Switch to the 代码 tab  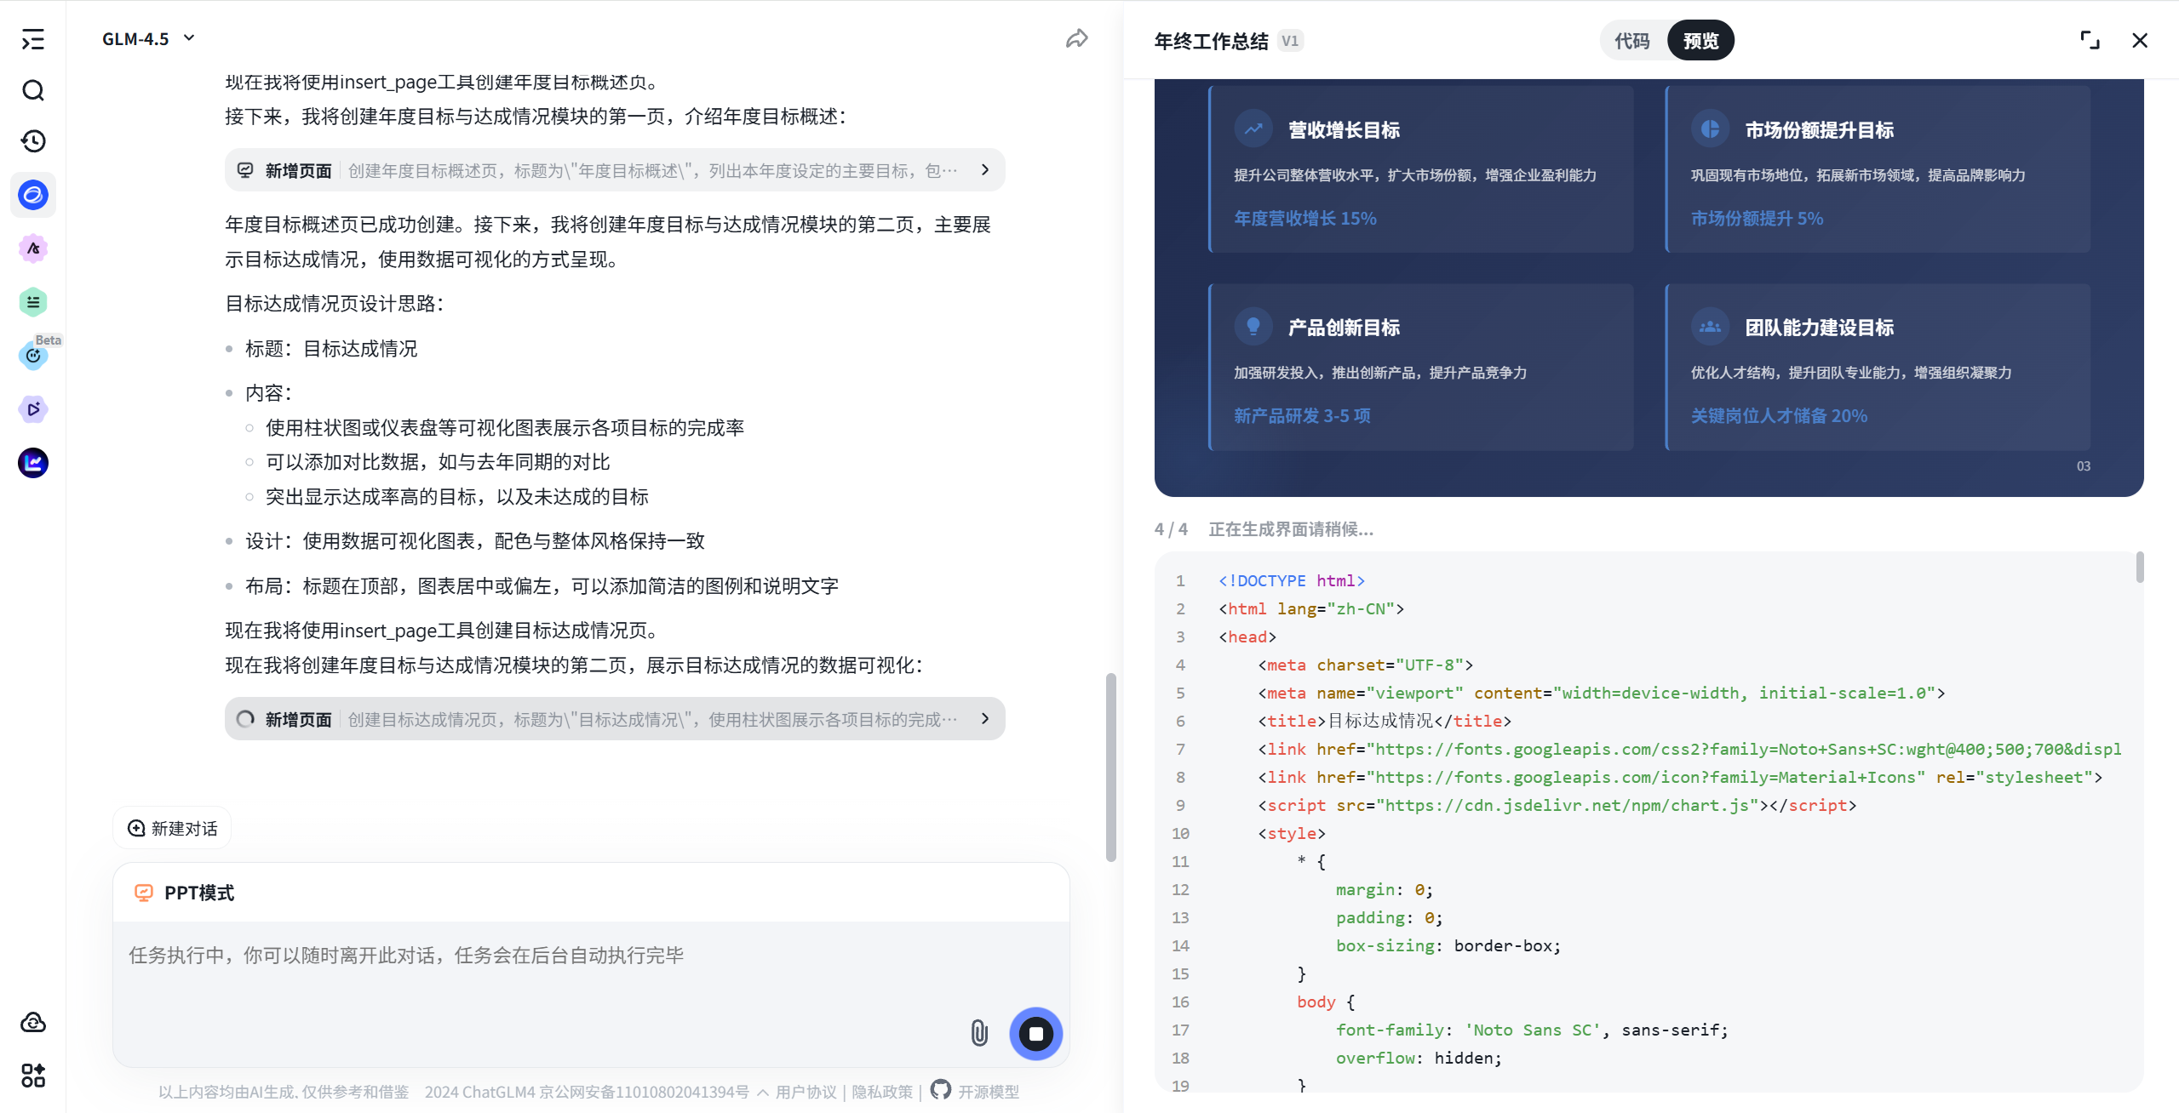pyautogui.click(x=1631, y=41)
